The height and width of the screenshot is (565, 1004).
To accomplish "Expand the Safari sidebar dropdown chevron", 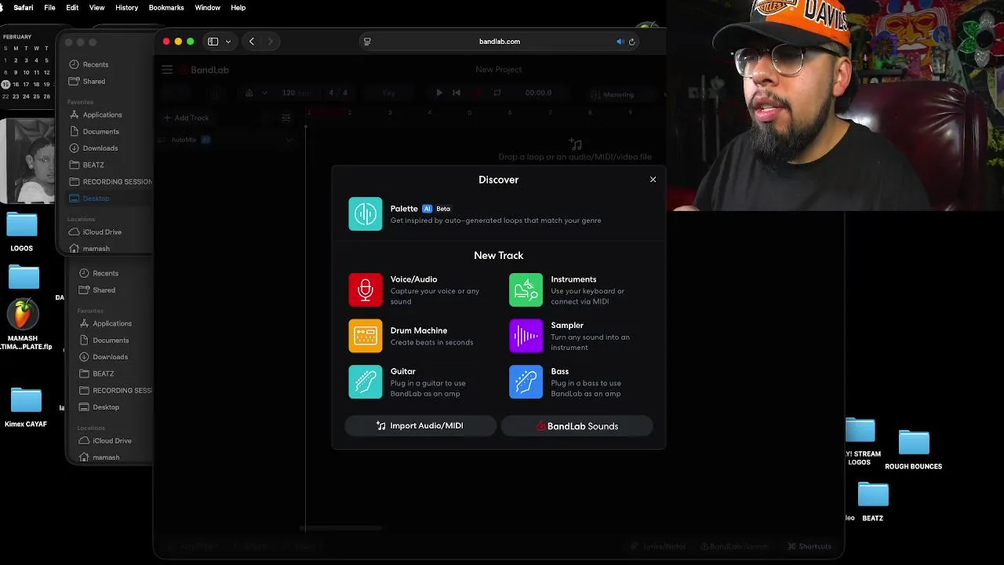I will tap(228, 42).
